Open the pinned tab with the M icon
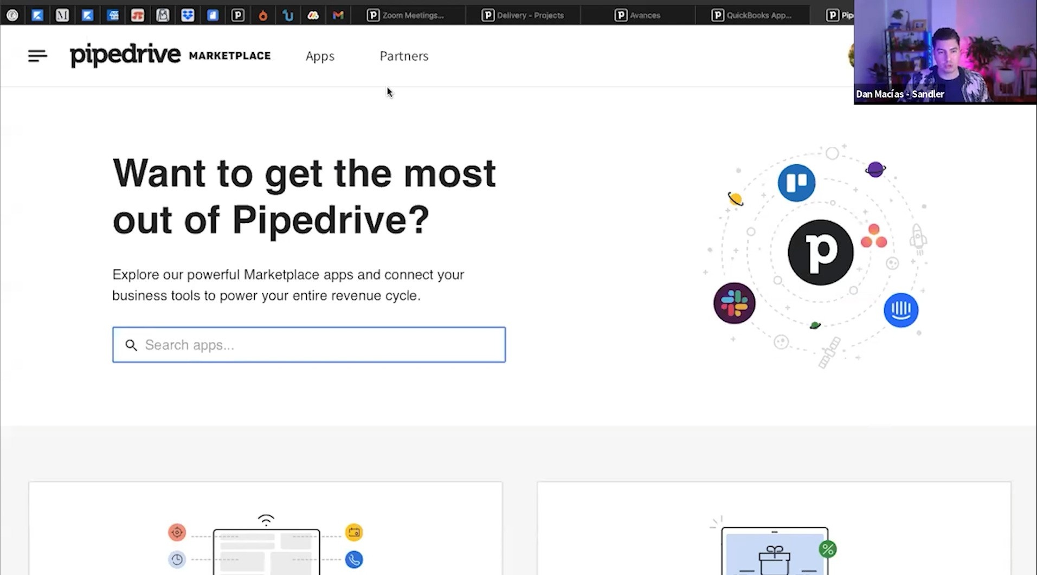The width and height of the screenshot is (1037, 575). tap(62, 15)
